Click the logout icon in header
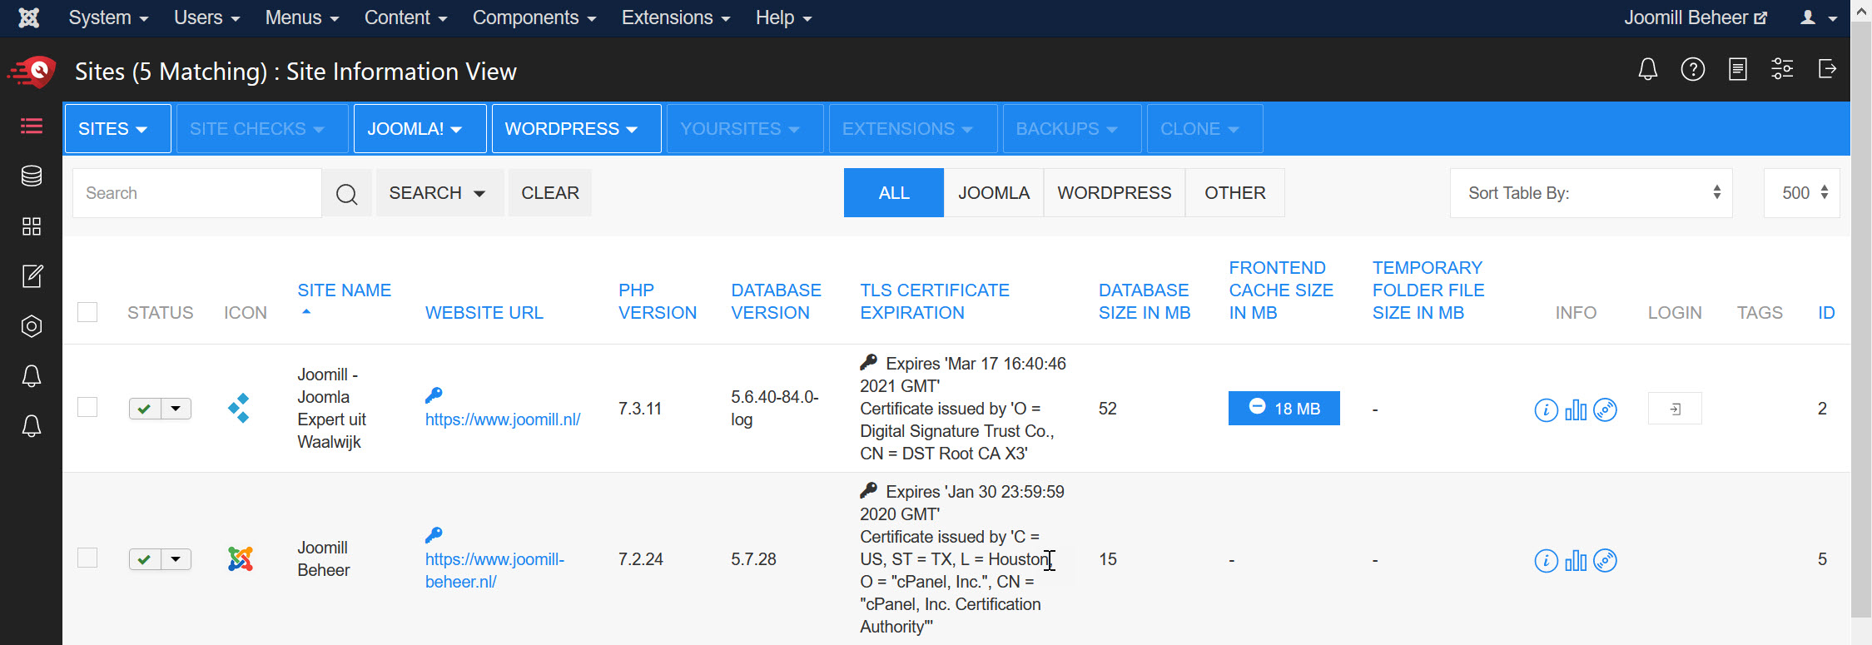The image size is (1872, 645). click(x=1827, y=70)
